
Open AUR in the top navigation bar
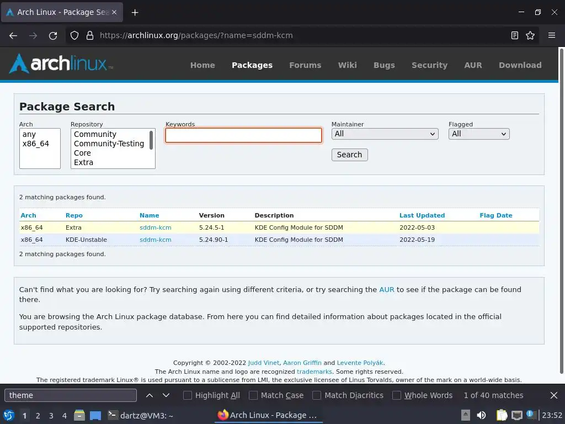(x=473, y=65)
